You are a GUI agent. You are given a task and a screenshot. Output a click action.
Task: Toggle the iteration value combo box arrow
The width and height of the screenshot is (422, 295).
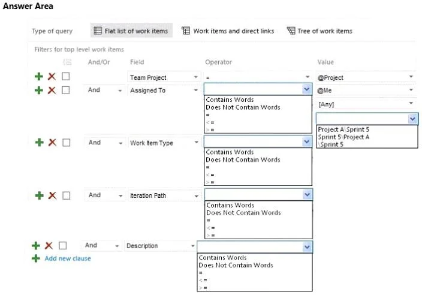412,119
